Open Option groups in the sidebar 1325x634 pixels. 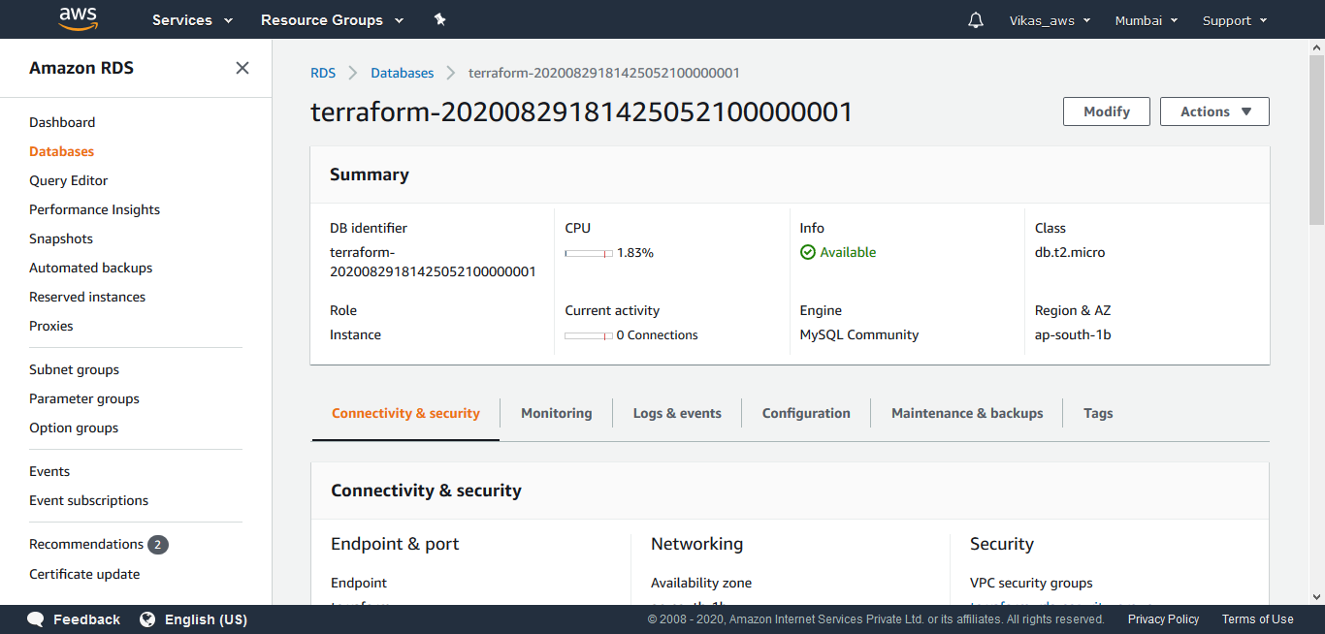click(74, 428)
